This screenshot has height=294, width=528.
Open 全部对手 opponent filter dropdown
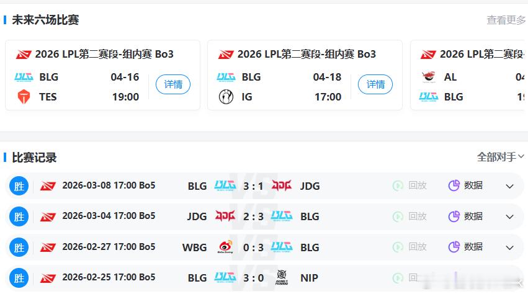pos(500,157)
